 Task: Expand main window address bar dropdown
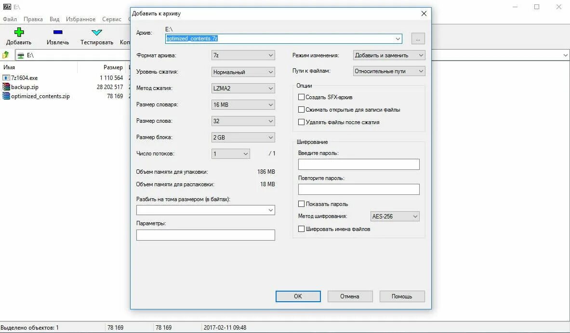tap(565, 55)
